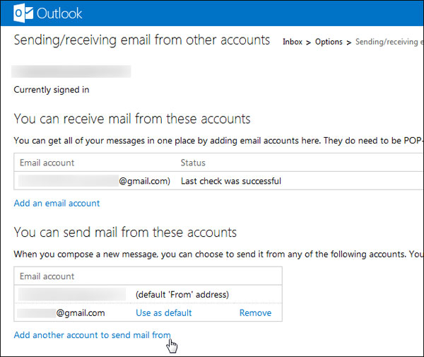Remove the gmail.com send account
424x357 pixels.
[x=255, y=312]
